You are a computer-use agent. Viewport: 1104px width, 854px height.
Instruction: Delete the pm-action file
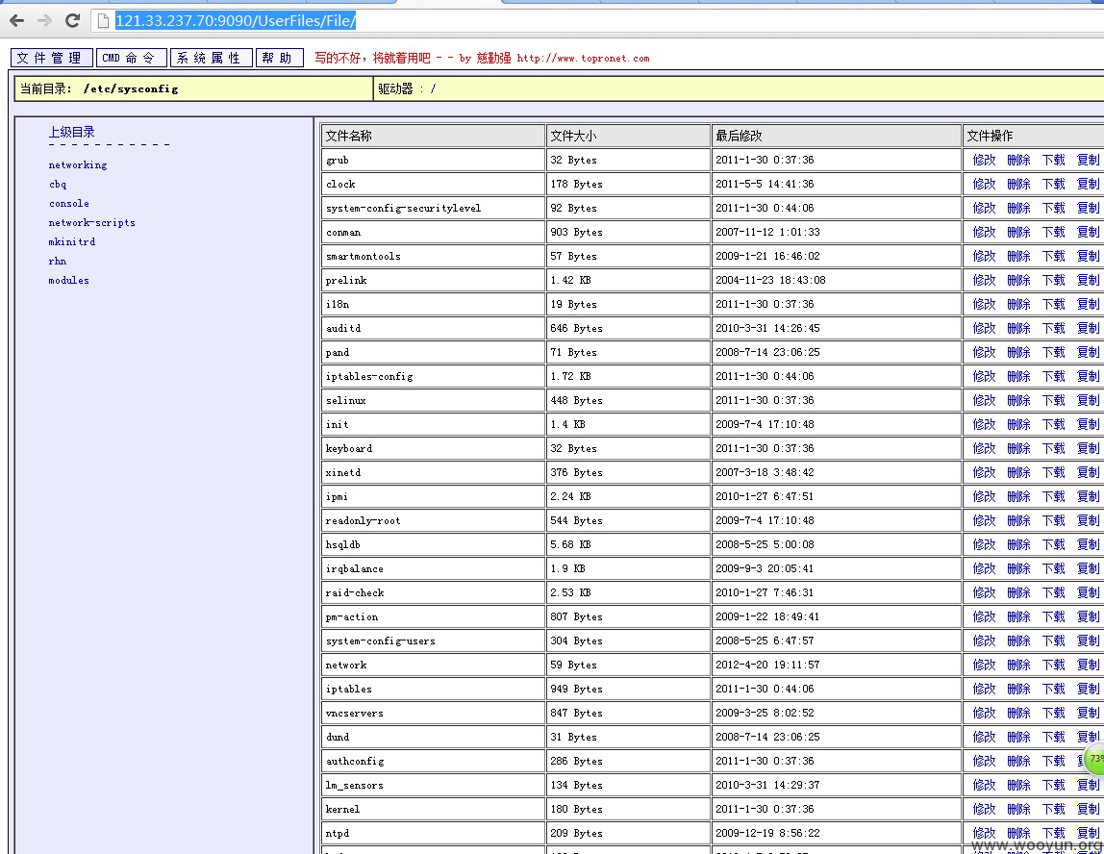coord(1018,616)
